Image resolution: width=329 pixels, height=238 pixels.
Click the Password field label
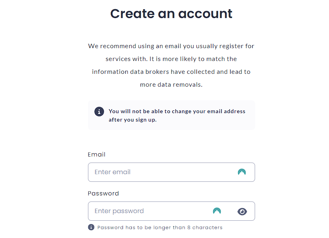tap(103, 193)
